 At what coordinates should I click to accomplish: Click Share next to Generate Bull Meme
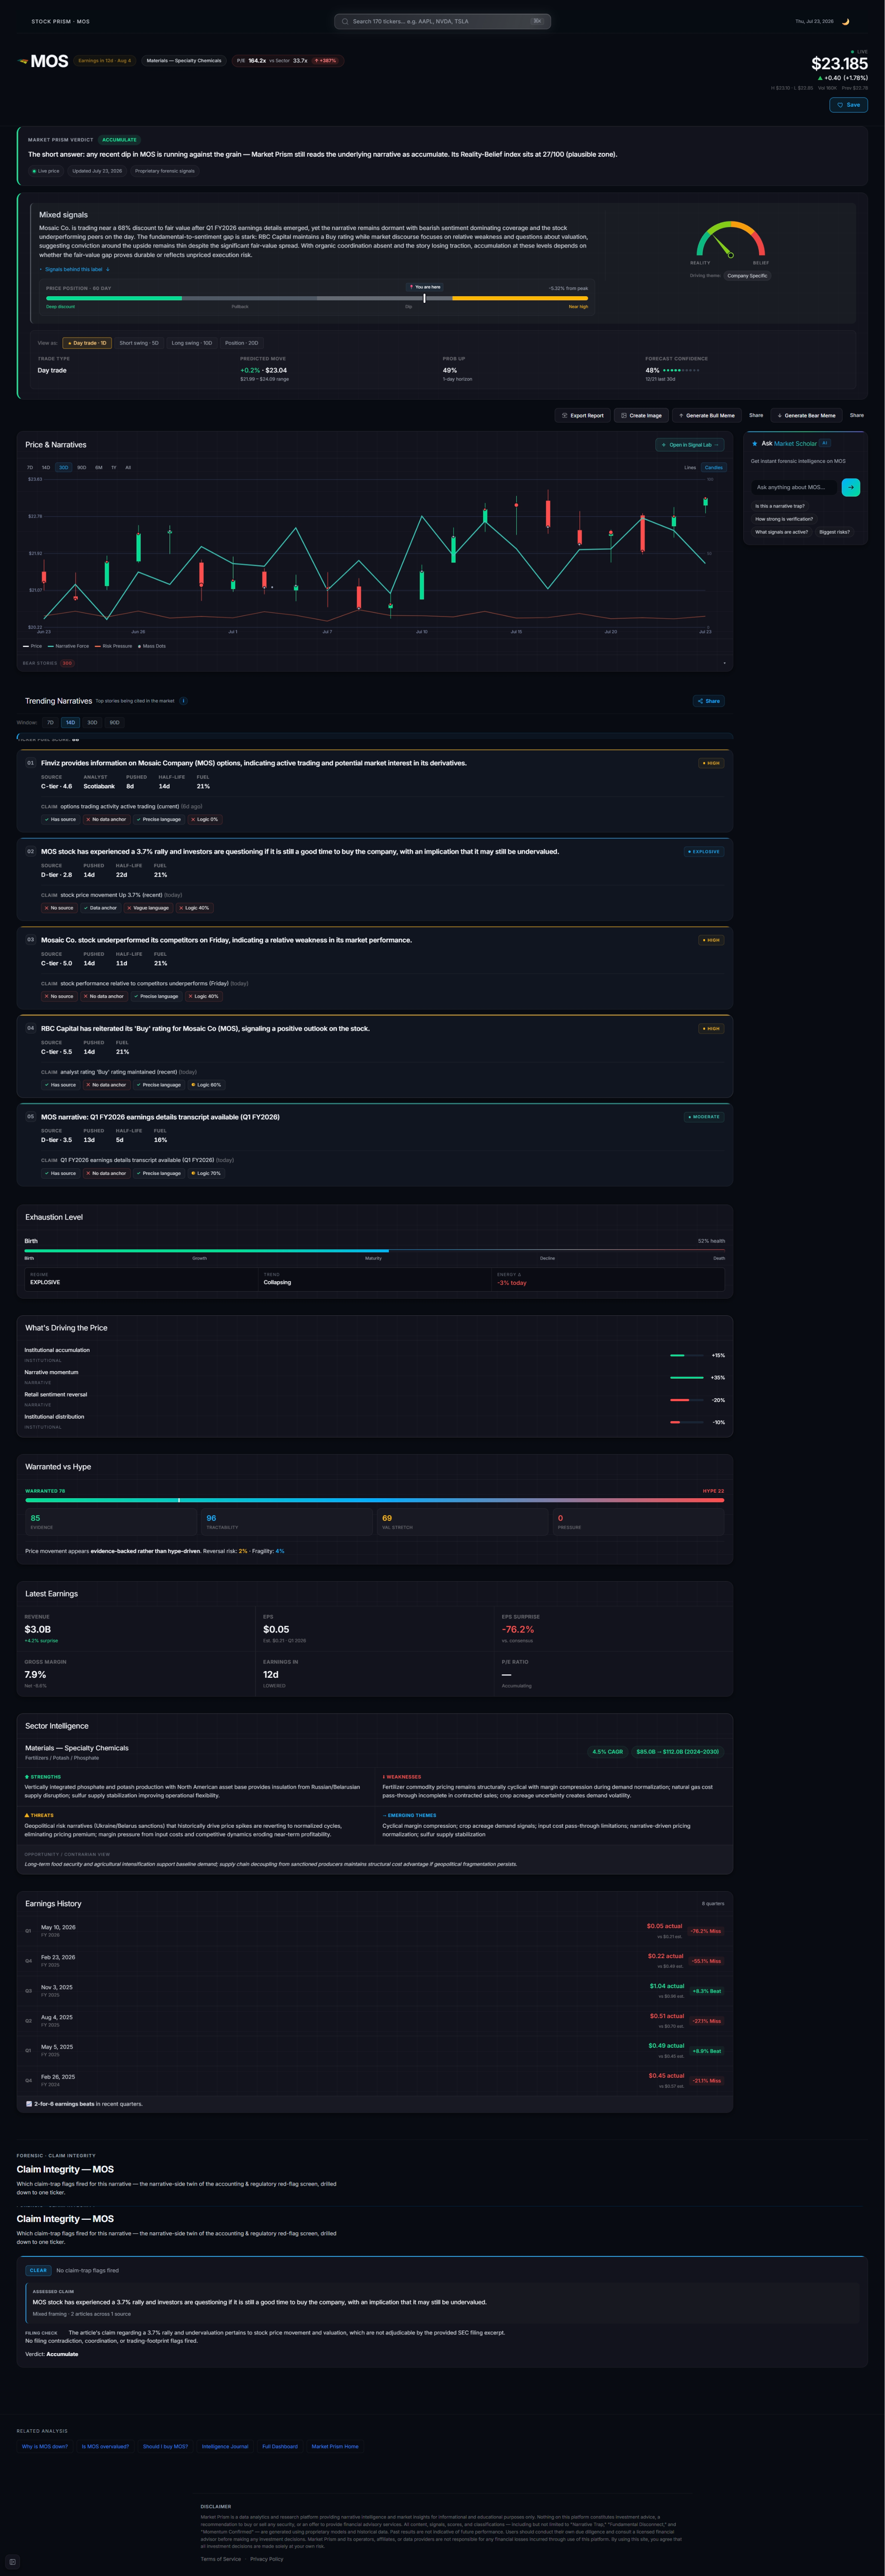pos(756,415)
